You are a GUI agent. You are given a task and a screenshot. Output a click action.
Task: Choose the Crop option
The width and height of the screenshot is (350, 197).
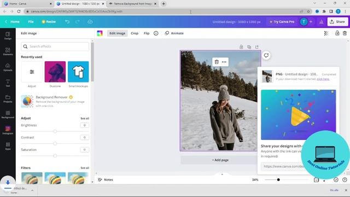click(135, 33)
